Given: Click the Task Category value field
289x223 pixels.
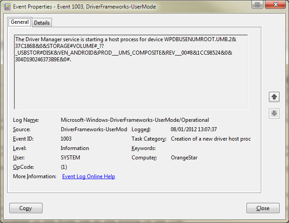Looking at the screenshot, I should pyautogui.click(x=210, y=139).
